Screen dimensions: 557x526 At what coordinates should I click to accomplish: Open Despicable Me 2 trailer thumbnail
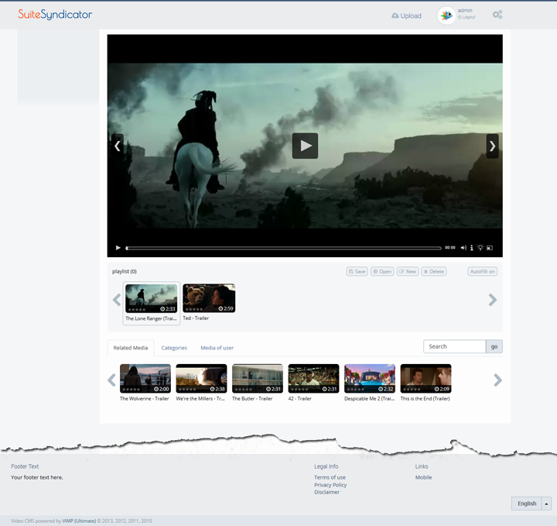click(370, 378)
